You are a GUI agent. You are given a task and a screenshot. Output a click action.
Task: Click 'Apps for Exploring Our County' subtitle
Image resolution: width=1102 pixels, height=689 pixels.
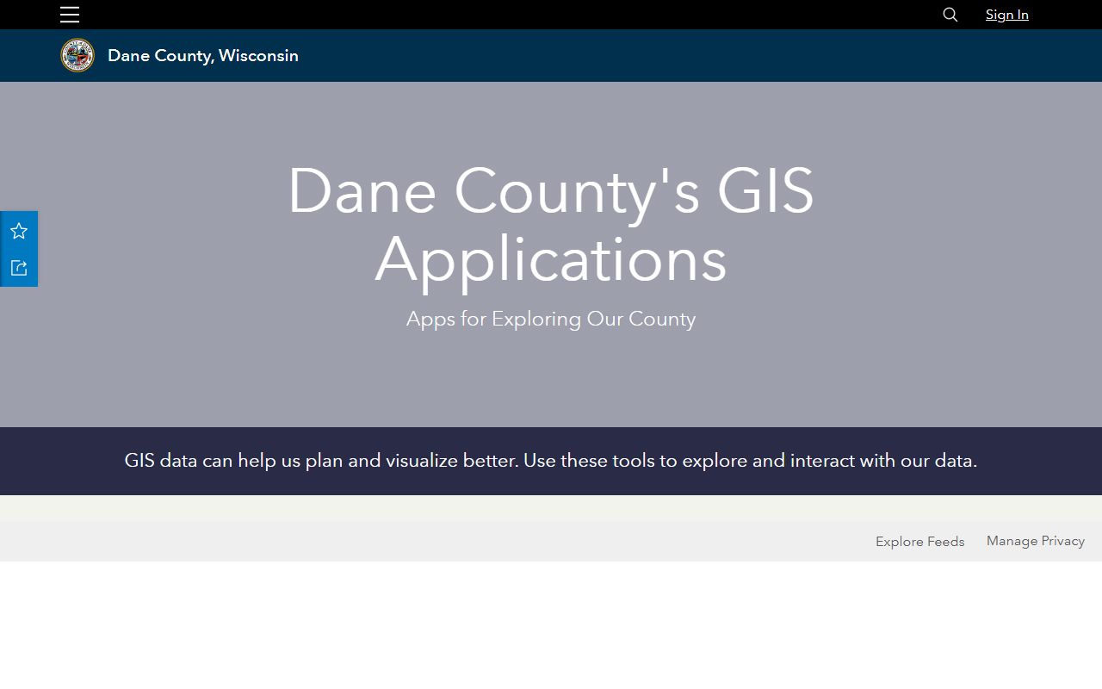click(x=551, y=319)
